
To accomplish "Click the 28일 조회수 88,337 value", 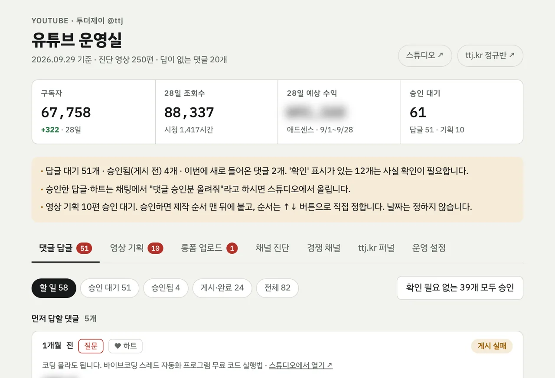I will point(189,113).
